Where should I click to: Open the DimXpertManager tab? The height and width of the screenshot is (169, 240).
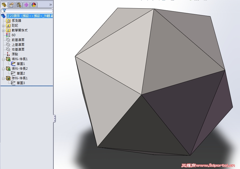pyautogui.click(x=26, y=5)
